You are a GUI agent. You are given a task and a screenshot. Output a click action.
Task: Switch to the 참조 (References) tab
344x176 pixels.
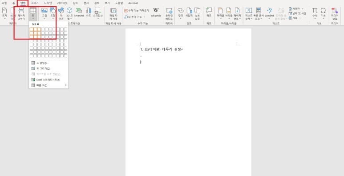(76, 3)
